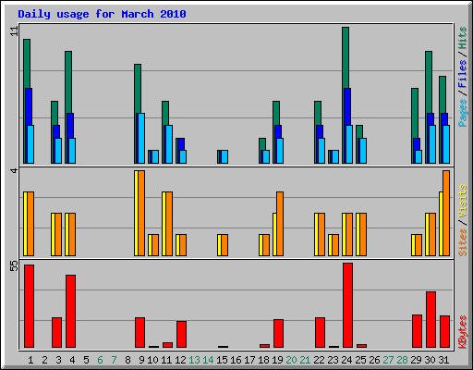The width and height of the screenshot is (473, 370).
Task: Click the red KBytes bar for day 12
Action: 181,335
